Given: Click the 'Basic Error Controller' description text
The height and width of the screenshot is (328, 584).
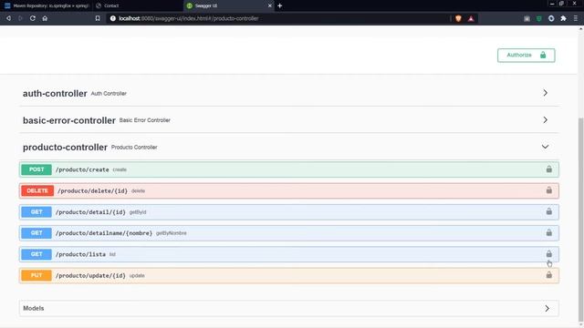Looking at the screenshot, I should click(x=144, y=120).
